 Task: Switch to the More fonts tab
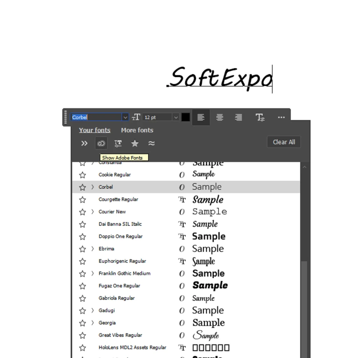tap(137, 130)
